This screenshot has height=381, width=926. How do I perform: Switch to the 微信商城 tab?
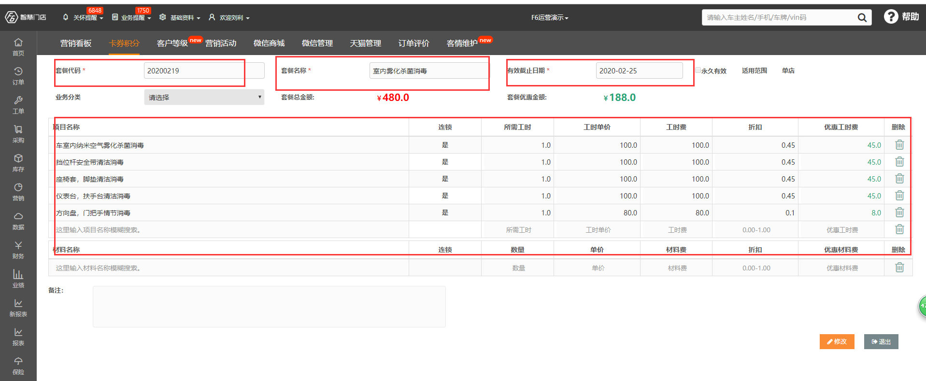269,43
